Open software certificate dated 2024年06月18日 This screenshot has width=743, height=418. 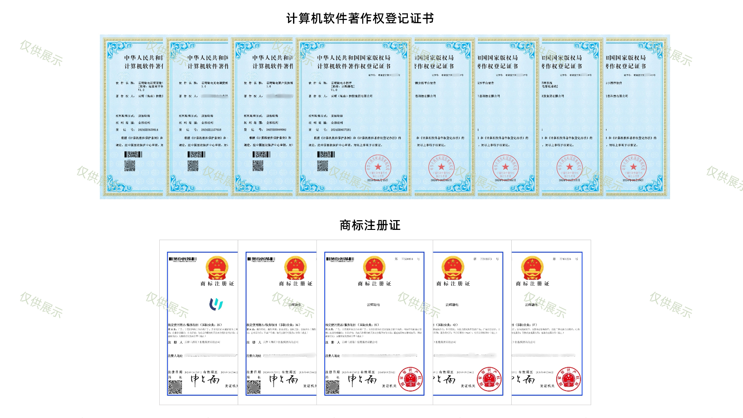pos(572,117)
